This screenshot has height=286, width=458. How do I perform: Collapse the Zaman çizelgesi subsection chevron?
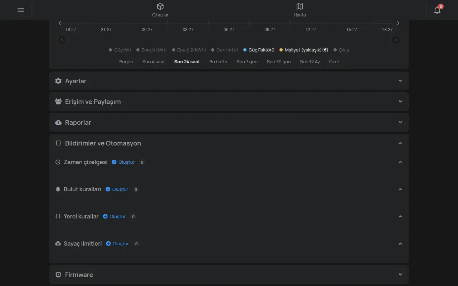[x=400, y=162]
